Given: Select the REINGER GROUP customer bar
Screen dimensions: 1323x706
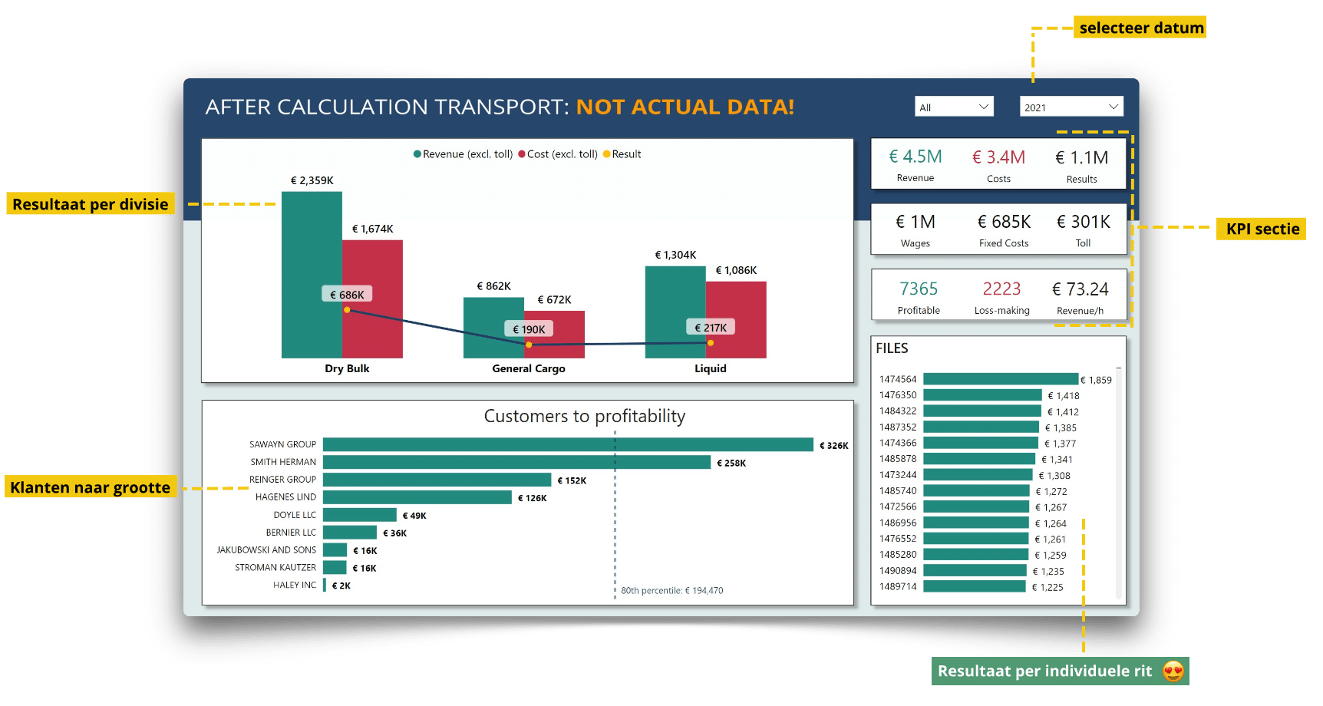Looking at the screenshot, I should click(x=437, y=480).
